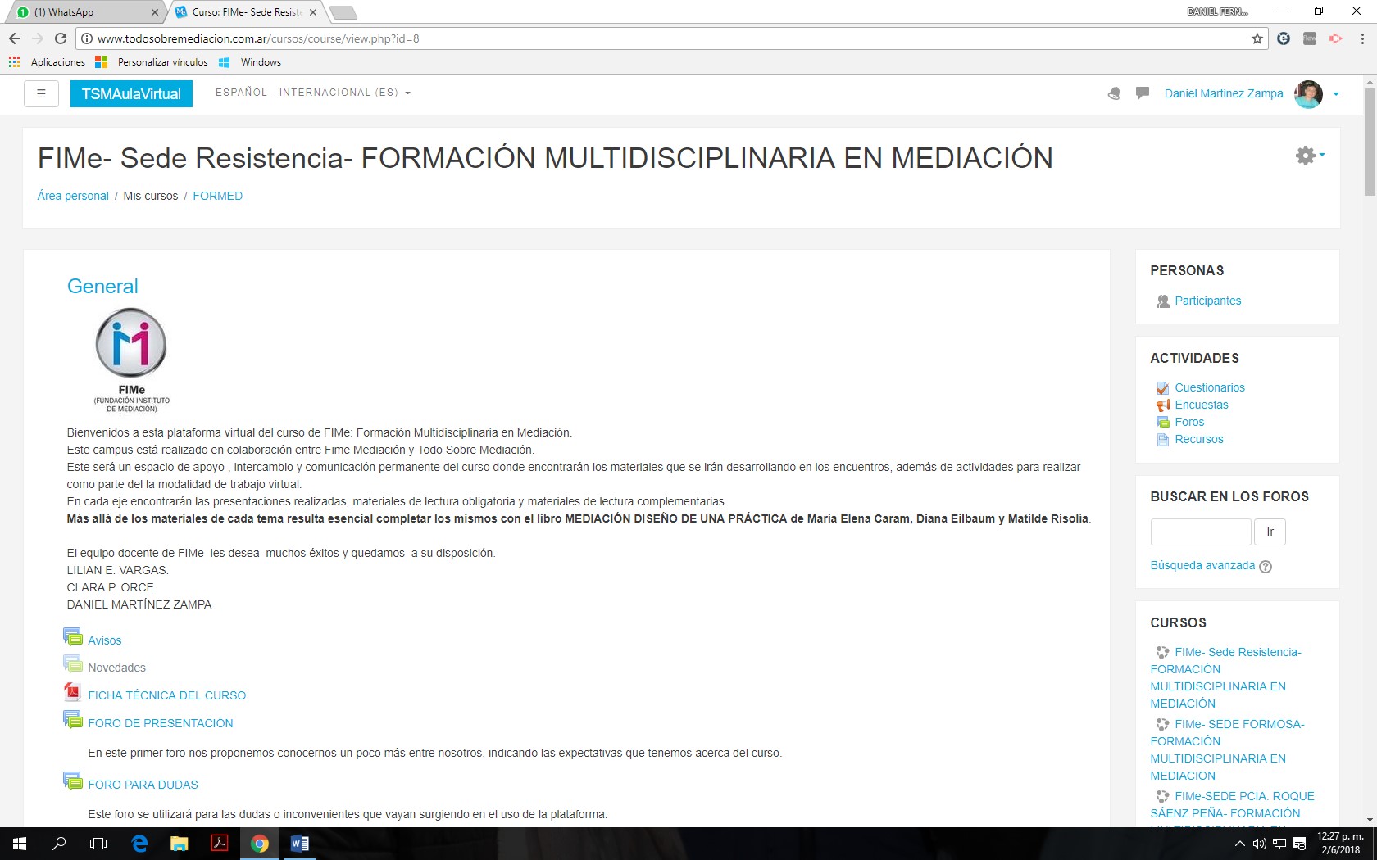This screenshot has height=860, width=1377.
Task: Click the Participantes people icon
Action: coord(1162,301)
